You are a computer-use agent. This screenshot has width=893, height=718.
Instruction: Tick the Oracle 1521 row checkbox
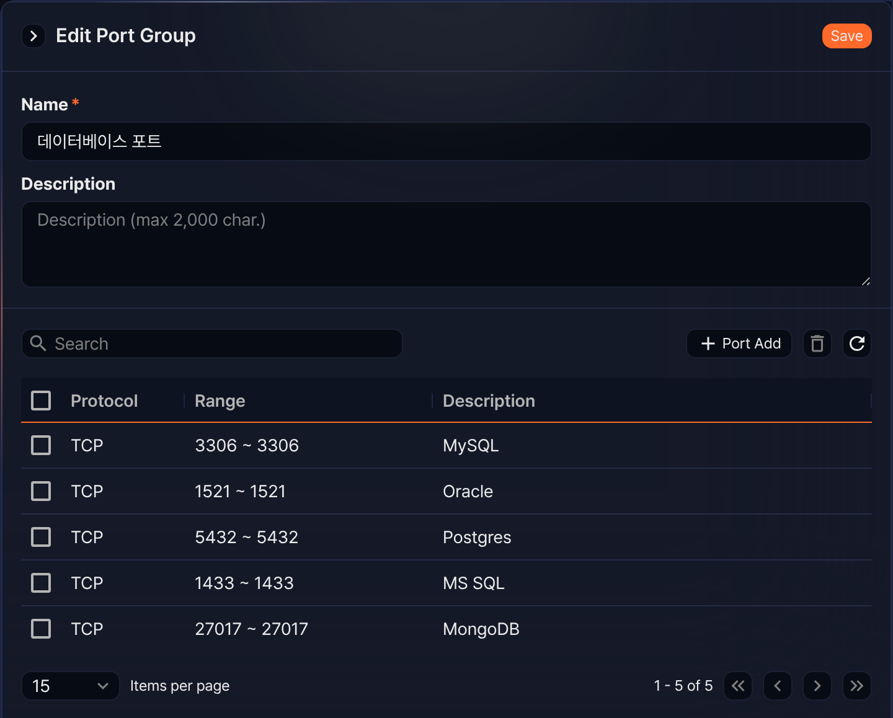tap(41, 491)
